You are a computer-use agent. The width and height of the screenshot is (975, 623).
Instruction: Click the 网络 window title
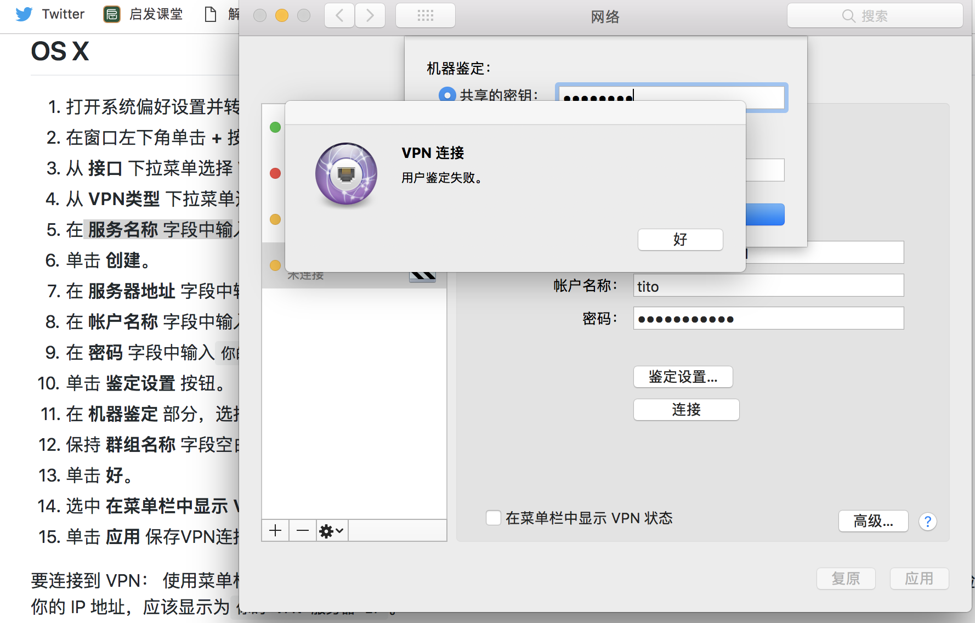(605, 16)
